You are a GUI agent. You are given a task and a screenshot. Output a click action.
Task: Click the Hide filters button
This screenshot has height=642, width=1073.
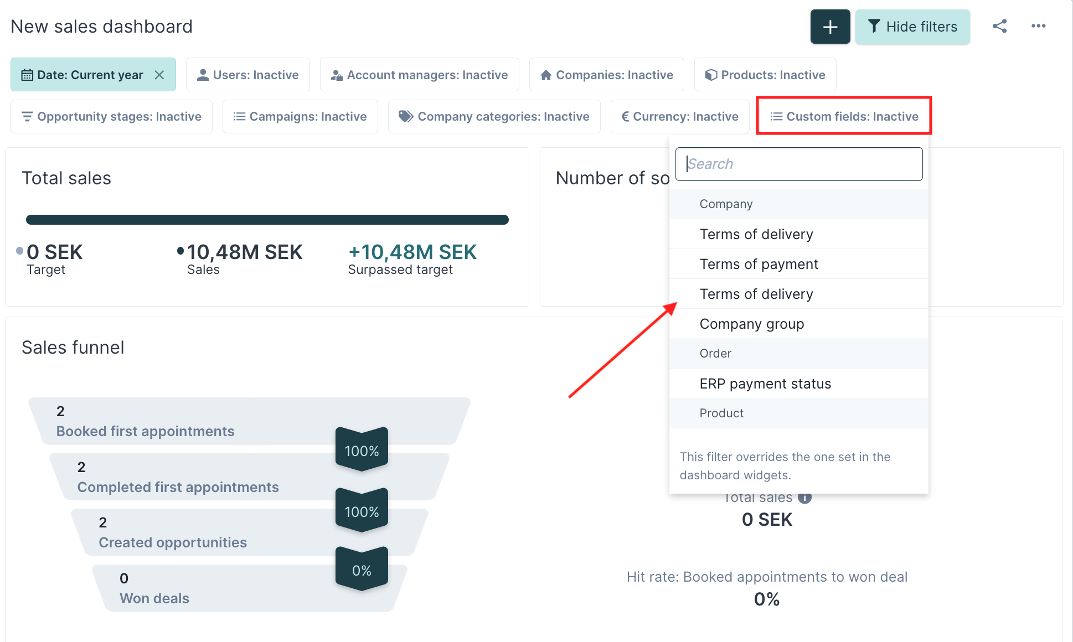click(x=912, y=27)
